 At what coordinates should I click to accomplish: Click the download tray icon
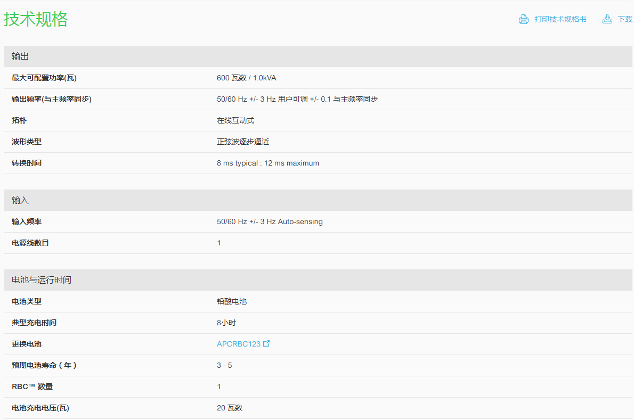[607, 19]
